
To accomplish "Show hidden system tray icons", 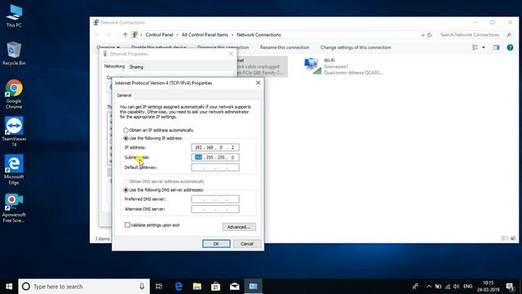I will [x=429, y=287].
